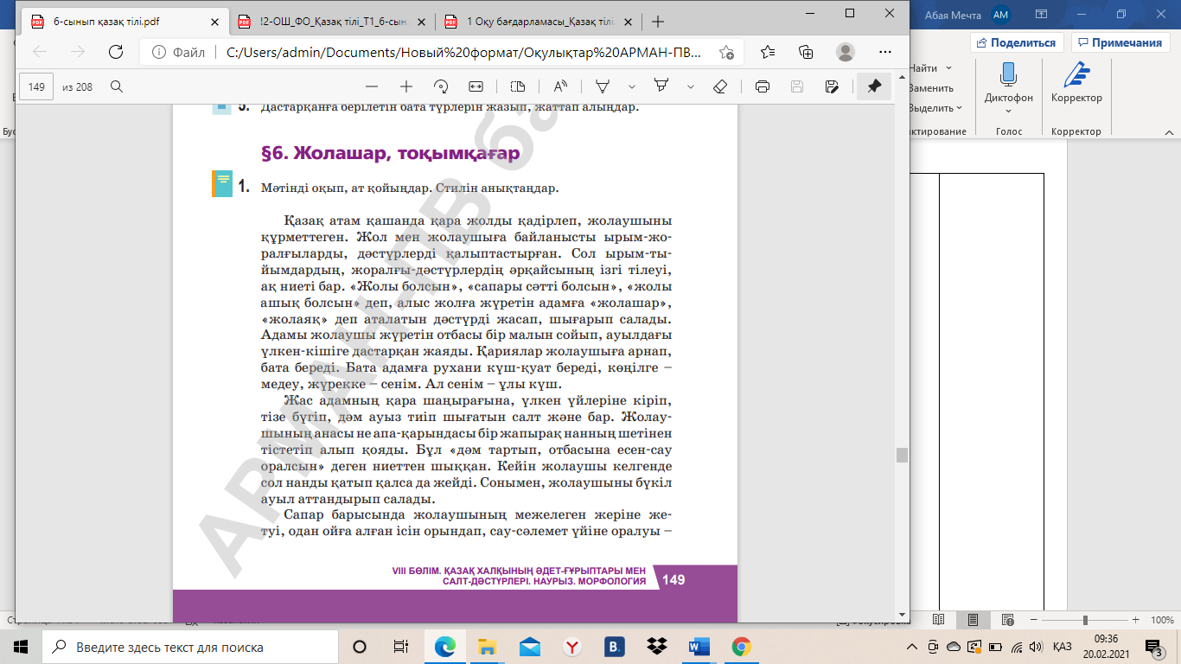Open the Page view layout icon
The width and height of the screenshot is (1181, 664).
coord(518,86)
